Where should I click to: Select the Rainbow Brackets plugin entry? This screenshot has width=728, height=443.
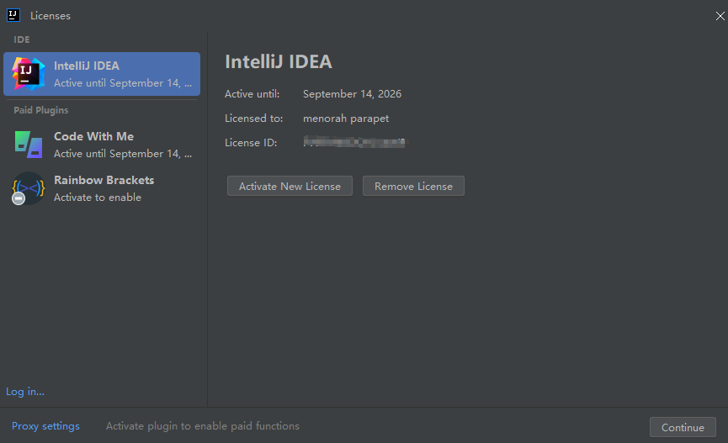tap(102, 188)
